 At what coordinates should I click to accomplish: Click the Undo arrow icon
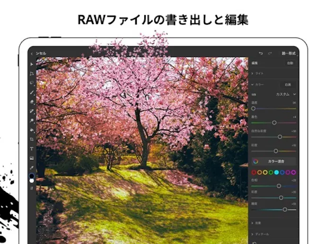[261, 53]
